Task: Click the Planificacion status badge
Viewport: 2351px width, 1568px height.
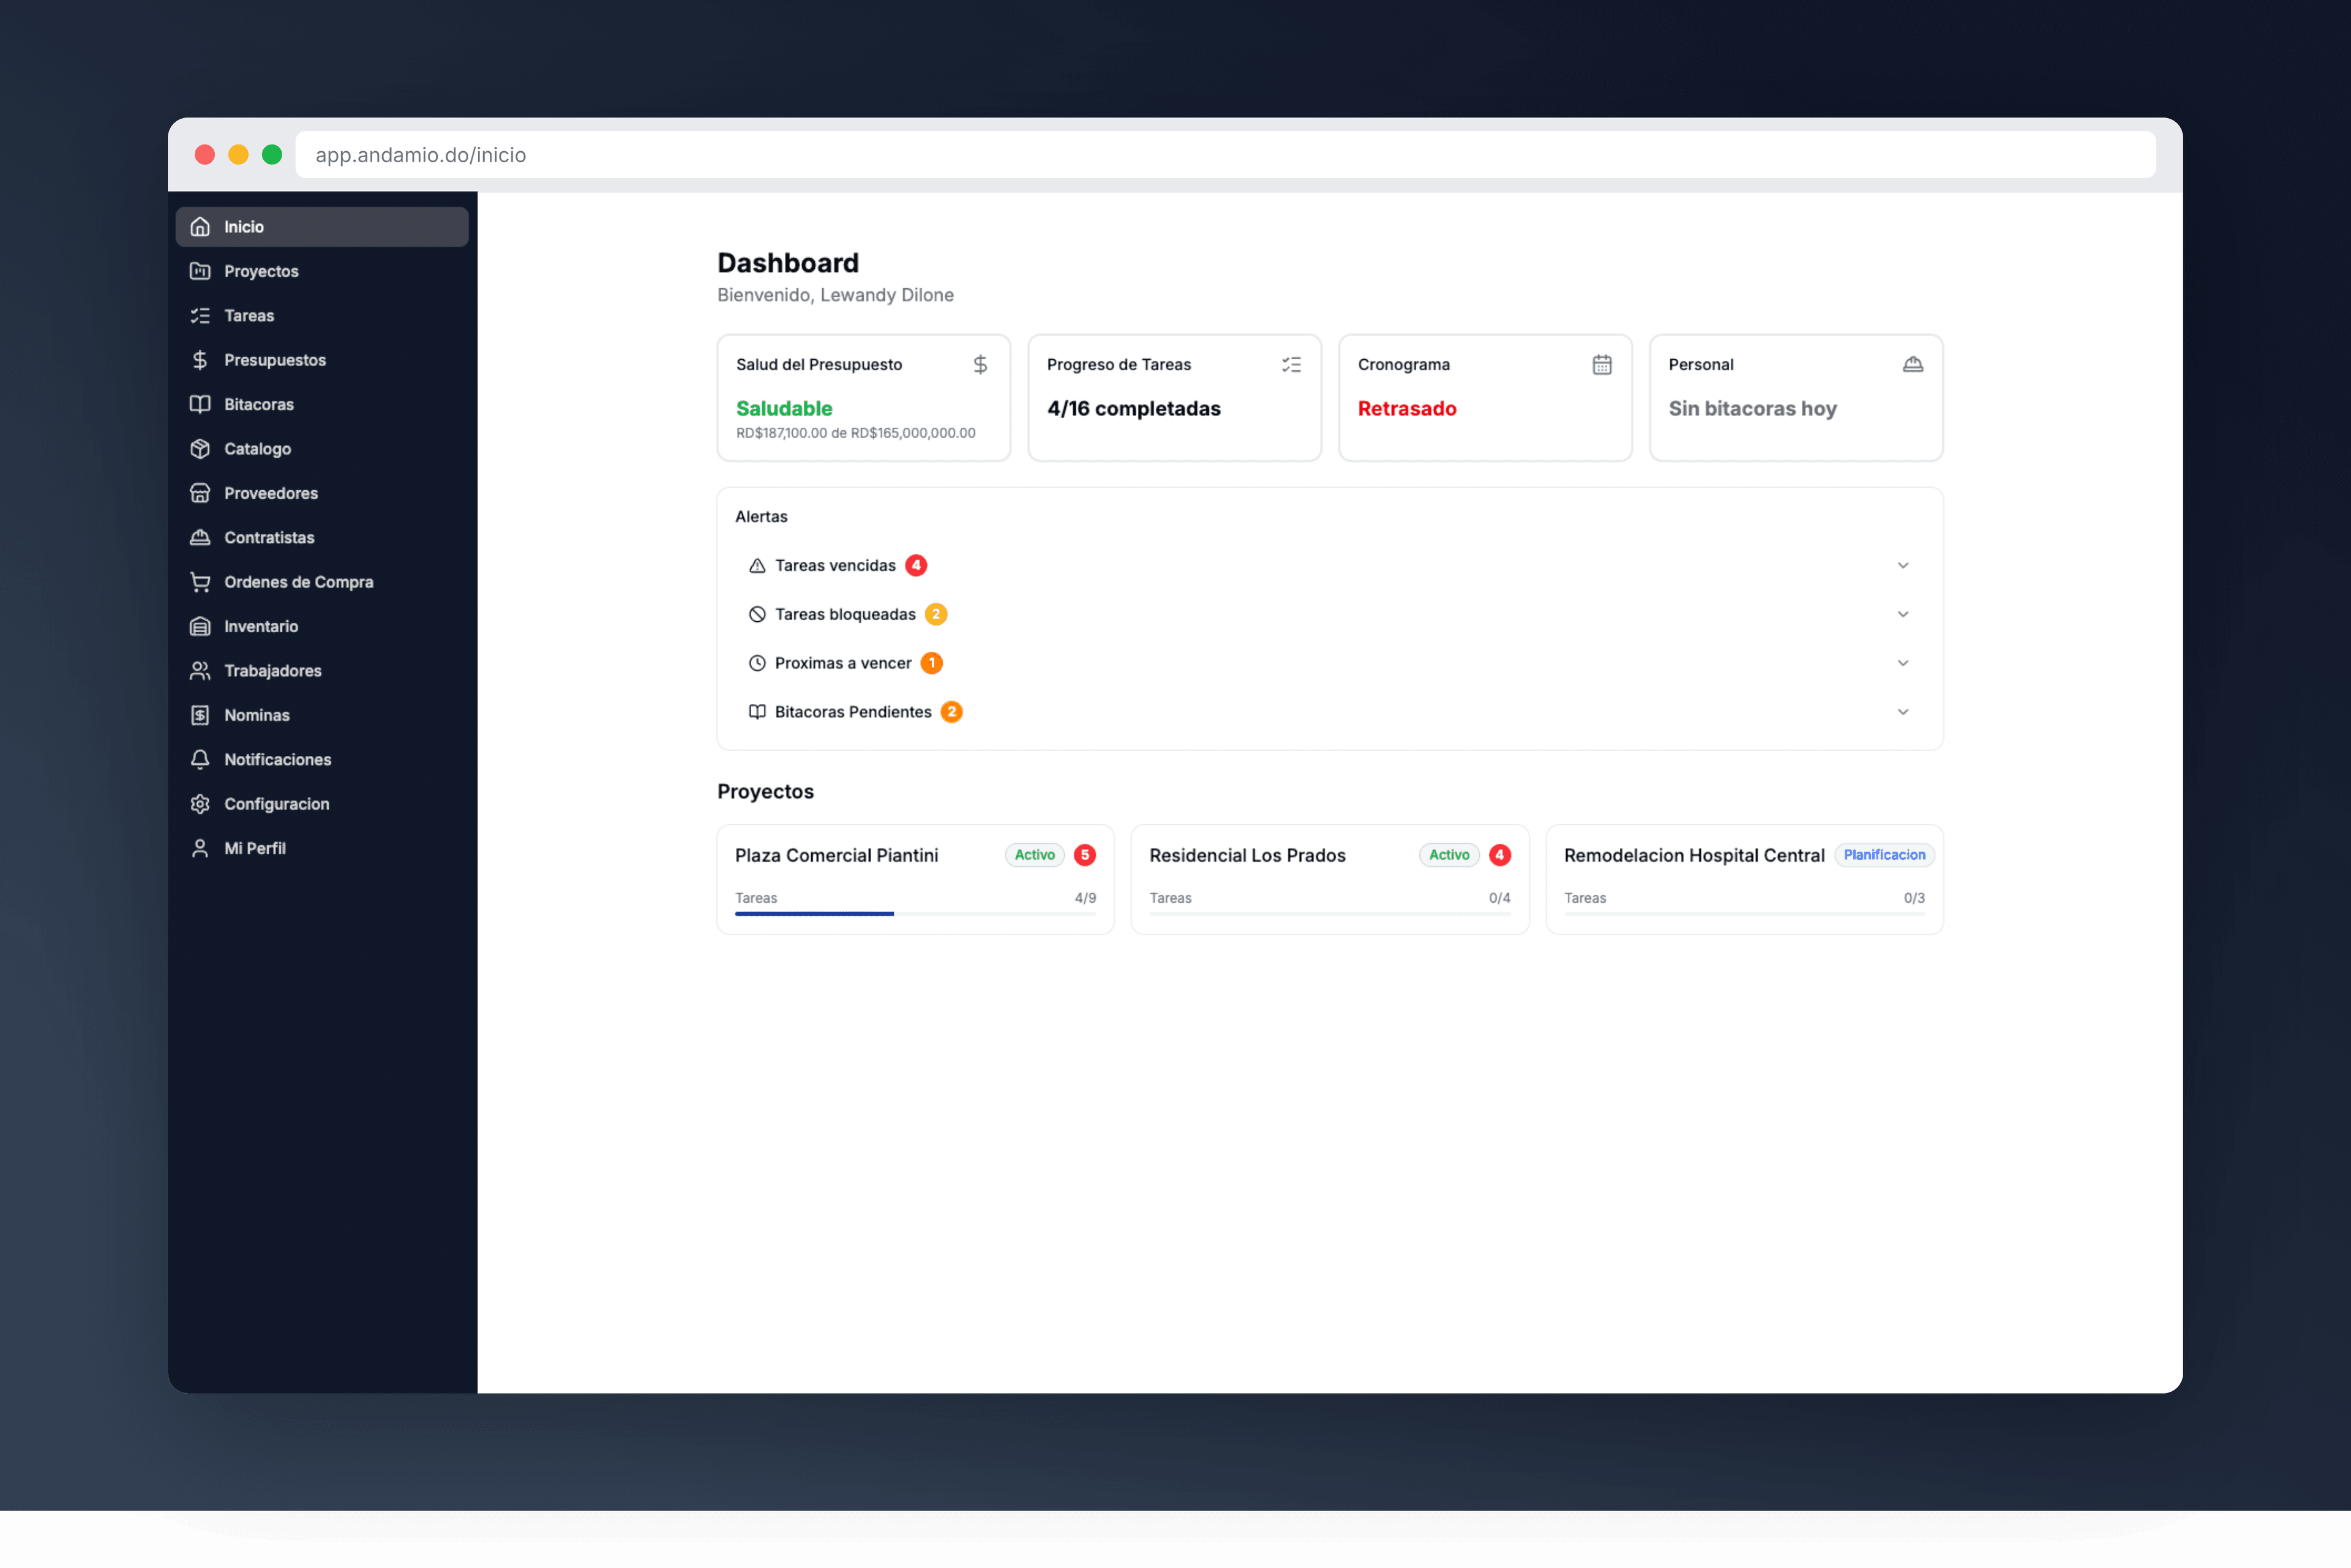Action: (1884, 855)
